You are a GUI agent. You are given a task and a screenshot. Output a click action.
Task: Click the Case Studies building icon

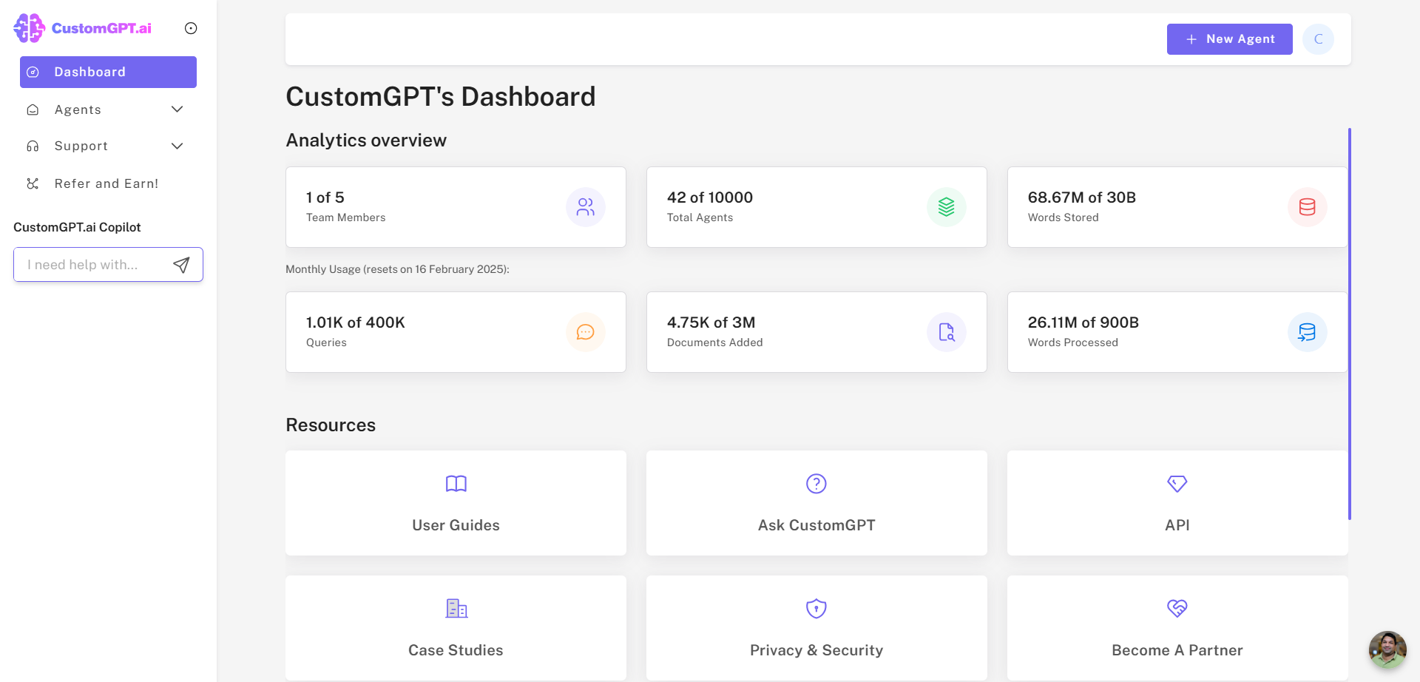456,609
